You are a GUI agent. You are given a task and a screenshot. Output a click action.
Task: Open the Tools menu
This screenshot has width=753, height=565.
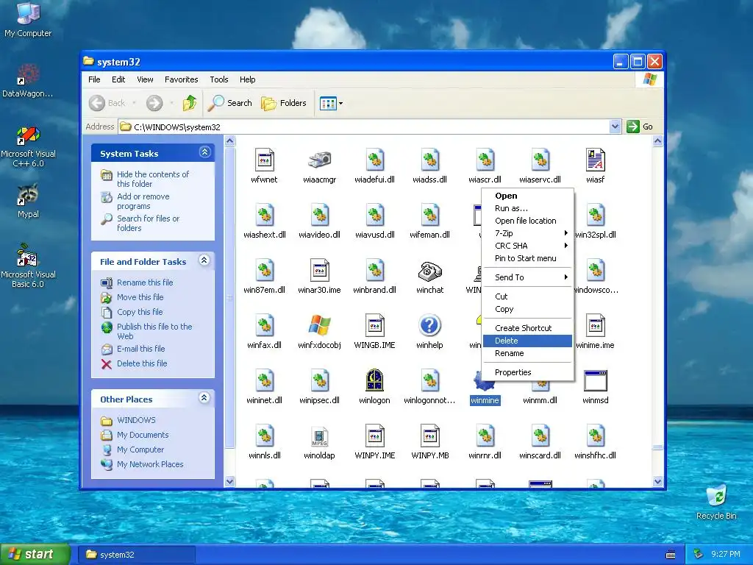[219, 79]
